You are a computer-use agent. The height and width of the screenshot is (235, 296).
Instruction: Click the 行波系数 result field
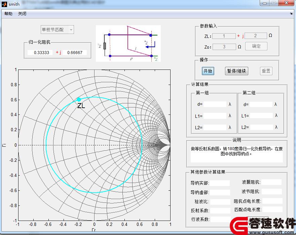[x=220, y=219]
